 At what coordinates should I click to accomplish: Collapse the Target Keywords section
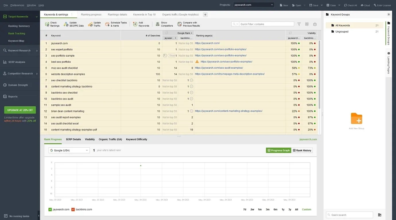(37, 17)
